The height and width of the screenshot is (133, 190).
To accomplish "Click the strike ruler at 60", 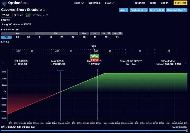I will point(110,51).
